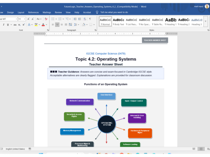The image size is (210, 157).
Task: Open the Layout tab
Action: tap(21, 13)
